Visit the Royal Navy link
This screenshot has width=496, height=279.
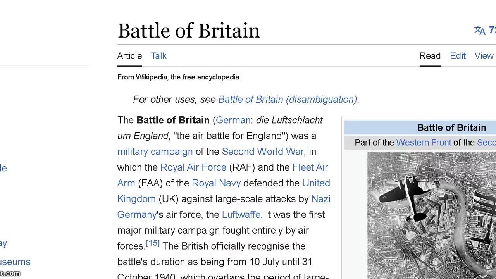(216, 183)
